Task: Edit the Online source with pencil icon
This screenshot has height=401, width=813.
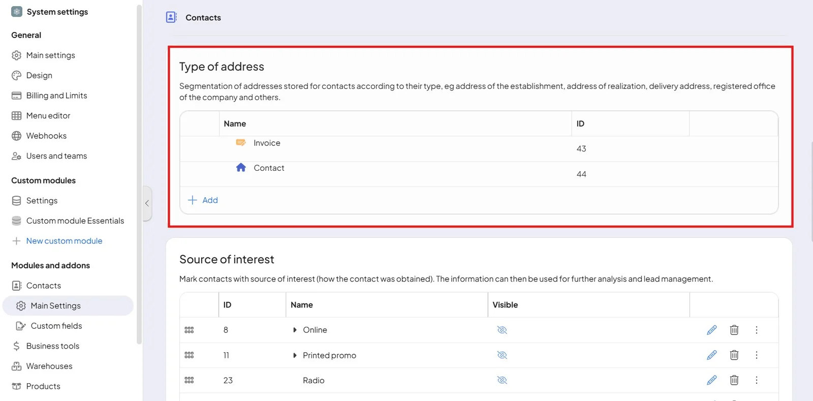Action: tap(712, 330)
